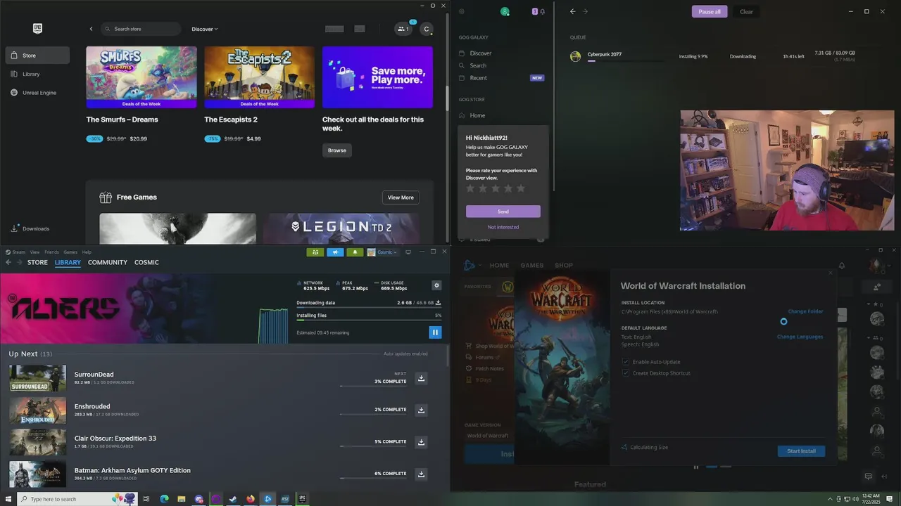The image size is (901, 506).
Task: Switch to Steam COMMUNITY tab
Action: (x=108, y=262)
